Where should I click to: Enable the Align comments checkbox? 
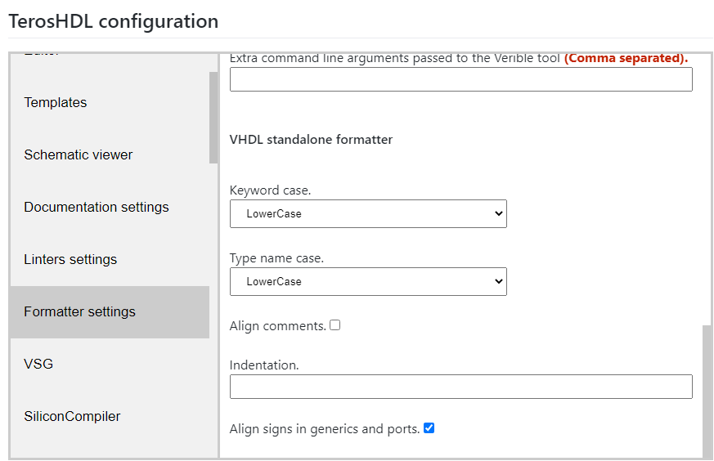pos(335,325)
